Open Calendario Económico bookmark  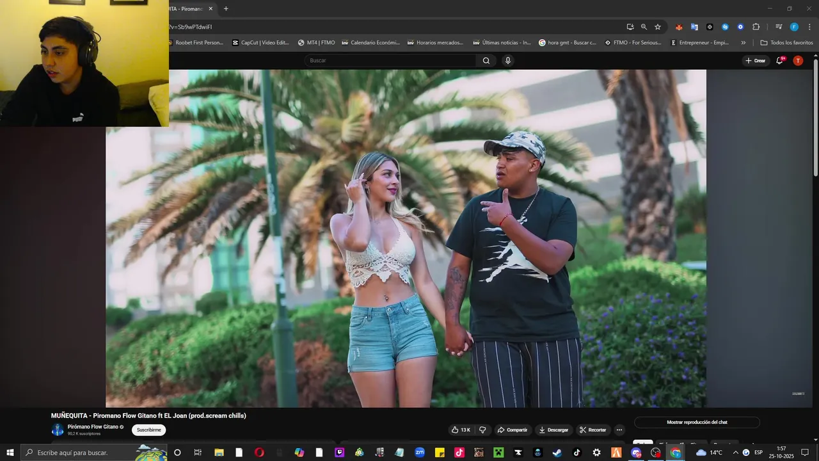370,43
